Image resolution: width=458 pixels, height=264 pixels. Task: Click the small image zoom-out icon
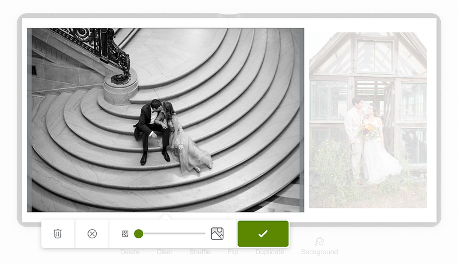point(125,234)
